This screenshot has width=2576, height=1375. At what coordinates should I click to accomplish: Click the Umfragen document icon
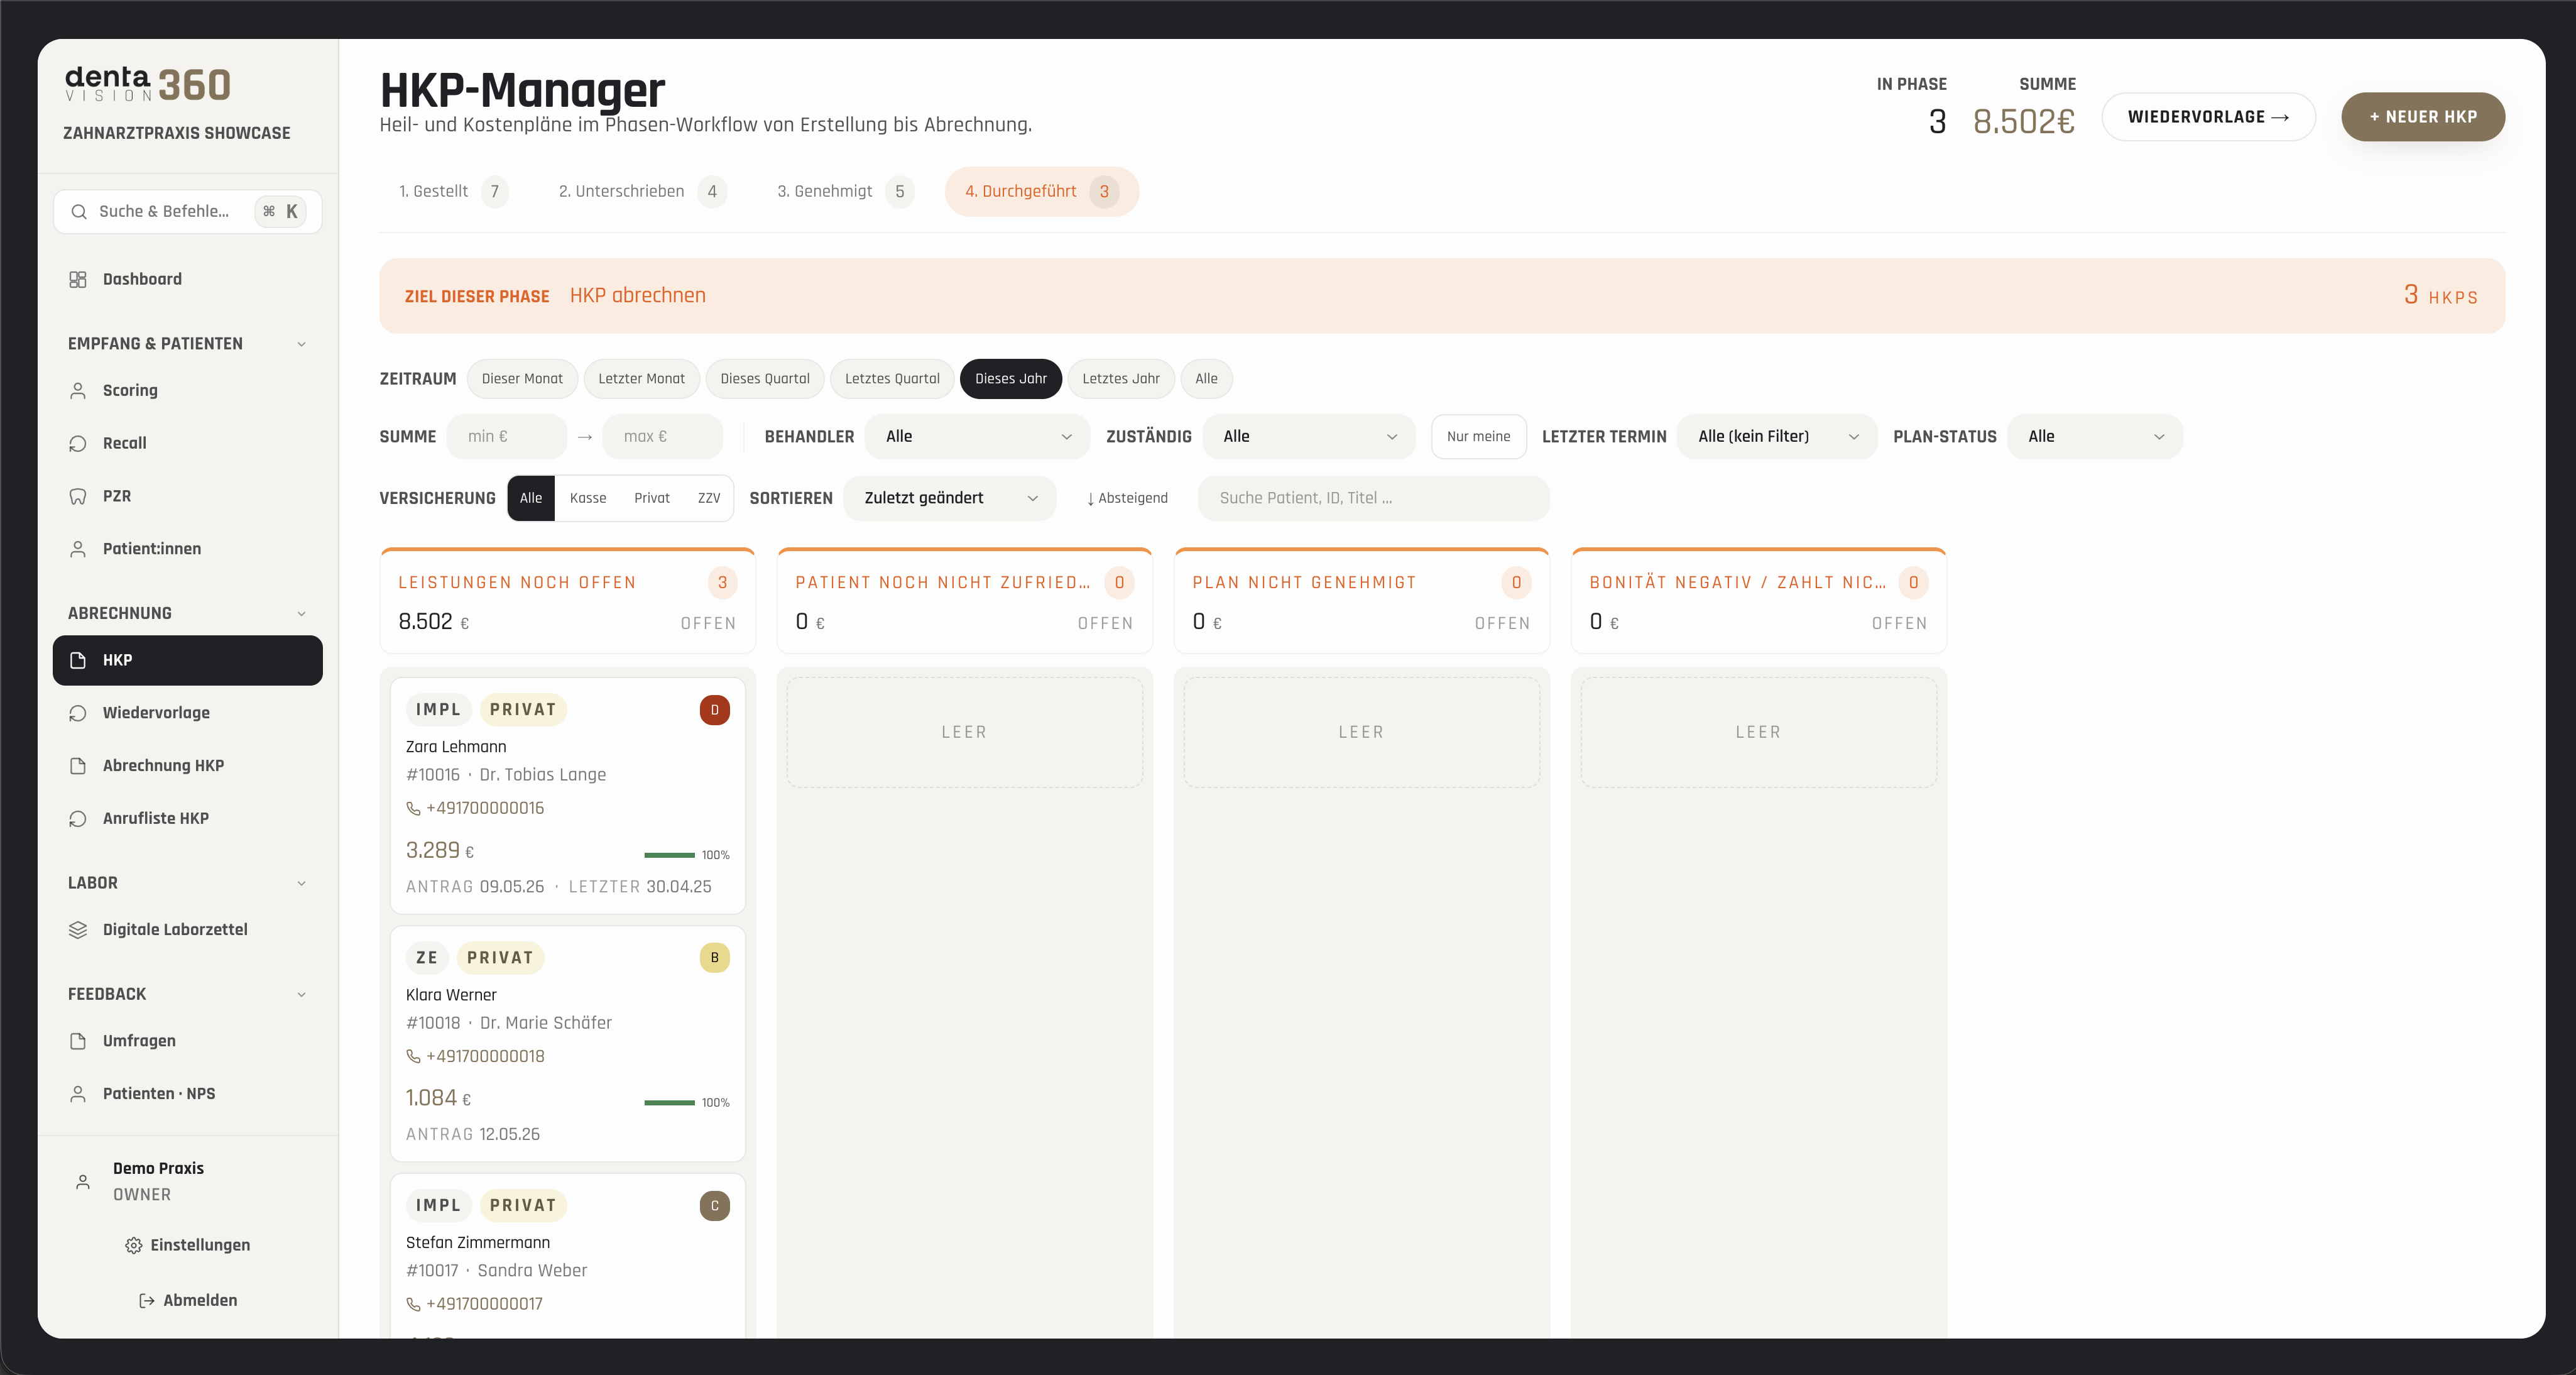[x=78, y=1041]
